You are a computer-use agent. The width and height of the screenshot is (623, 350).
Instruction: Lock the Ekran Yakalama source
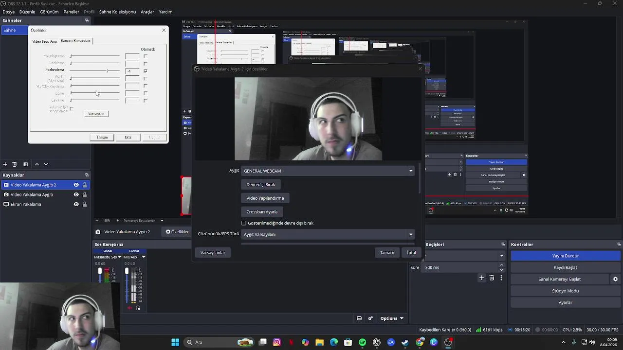[85, 204]
